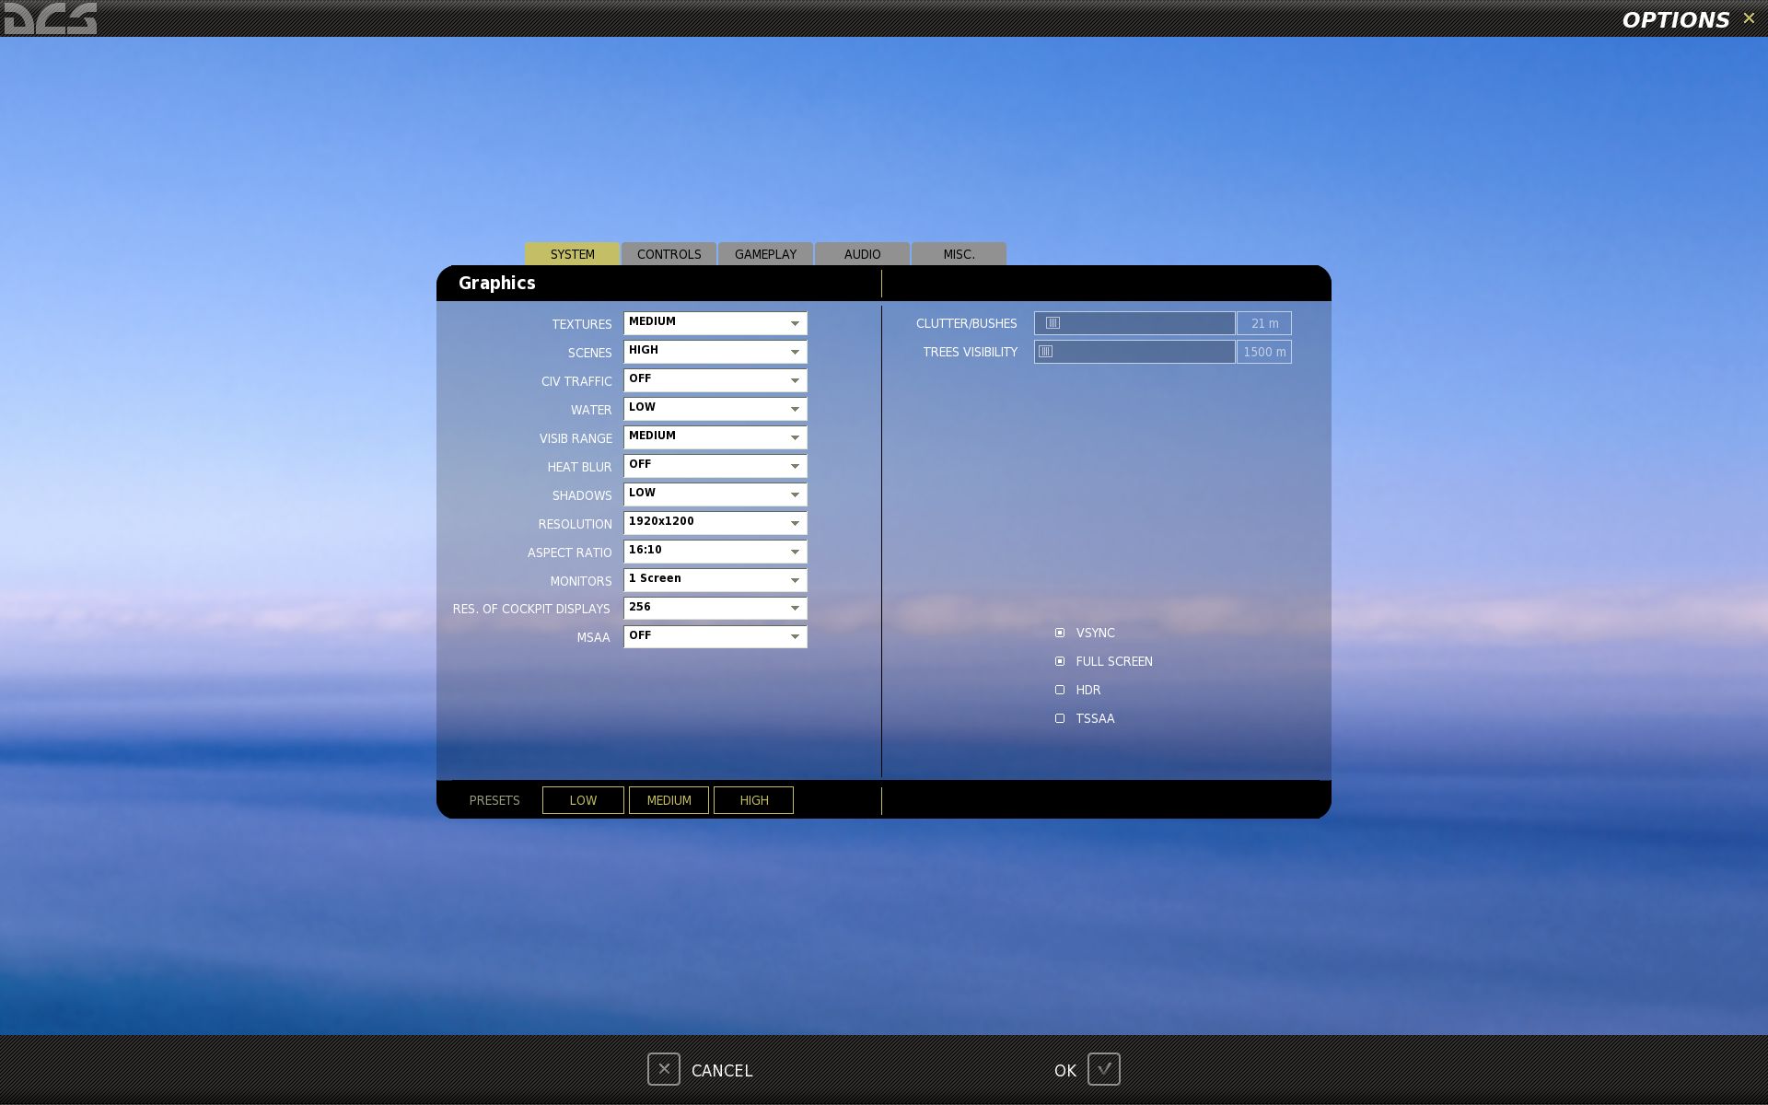Image resolution: width=1768 pixels, height=1105 pixels.
Task: Click the Trees Visibility value field
Action: click(x=1264, y=352)
